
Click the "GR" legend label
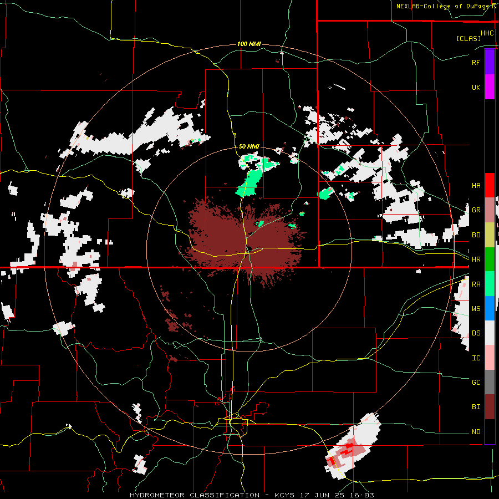[476, 210]
